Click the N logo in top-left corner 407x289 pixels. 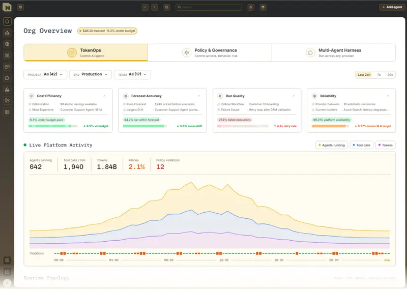pyautogui.click(x=7, y=7)
